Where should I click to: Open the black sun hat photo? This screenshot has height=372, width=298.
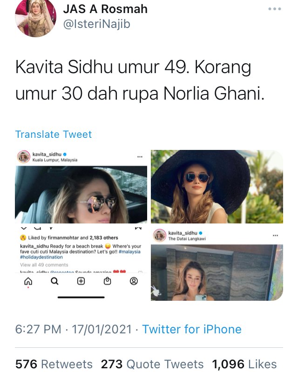[217, 187]
